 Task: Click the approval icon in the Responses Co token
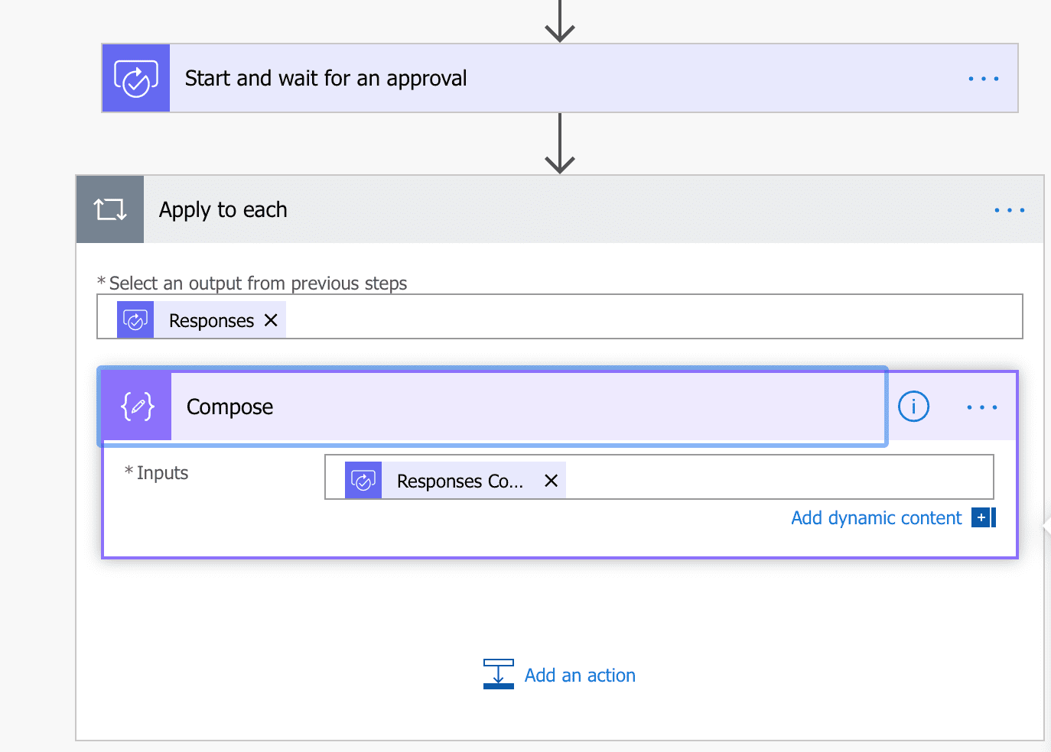tap(363, 479)
